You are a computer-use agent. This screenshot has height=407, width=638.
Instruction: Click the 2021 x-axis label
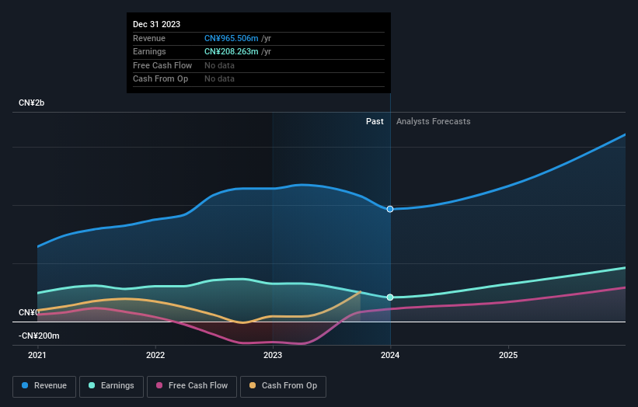[x=37, y=356]
